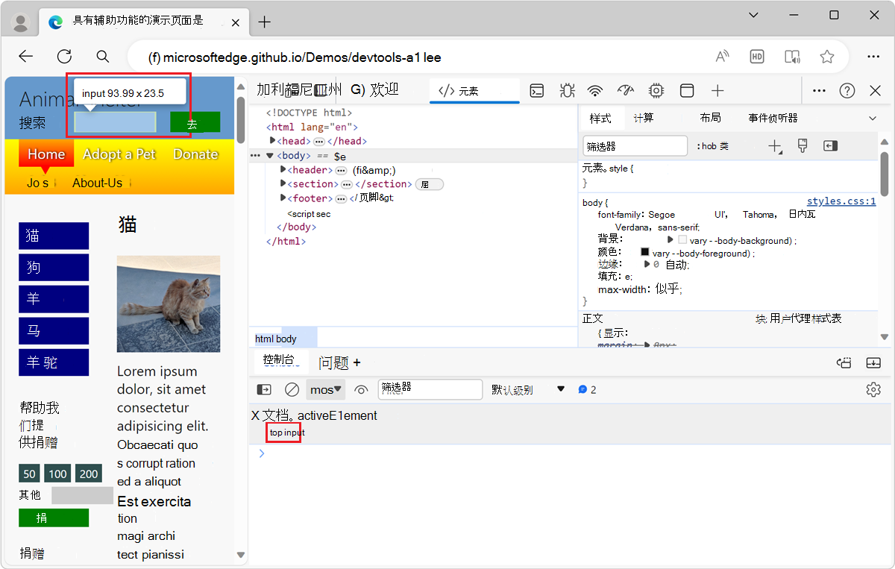This screenshot has width=895, height=569.
Task: Open the Issues drawer tab
Action: click(x=334, y=362)
